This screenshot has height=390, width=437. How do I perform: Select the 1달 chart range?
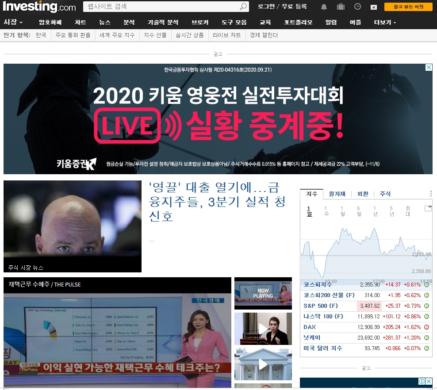342,211
